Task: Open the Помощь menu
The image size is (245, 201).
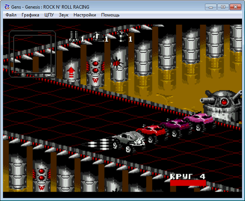Action: click(110, 15)
